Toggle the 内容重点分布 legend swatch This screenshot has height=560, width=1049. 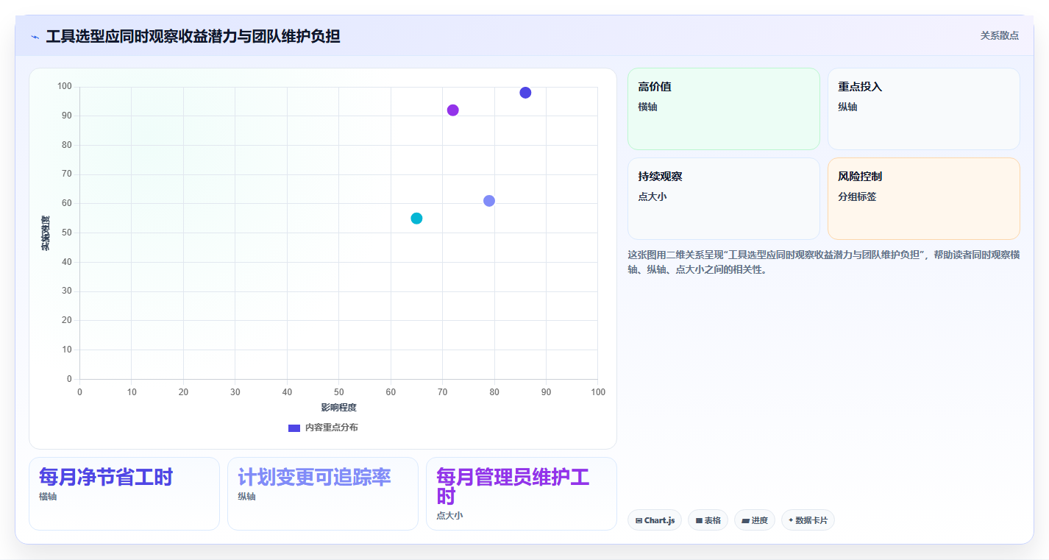coord(294,428)
